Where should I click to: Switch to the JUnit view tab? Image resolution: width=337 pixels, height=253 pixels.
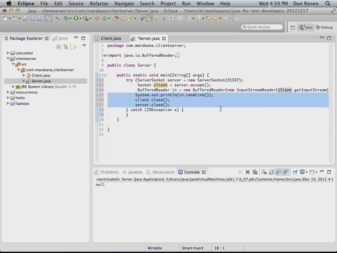61,38
